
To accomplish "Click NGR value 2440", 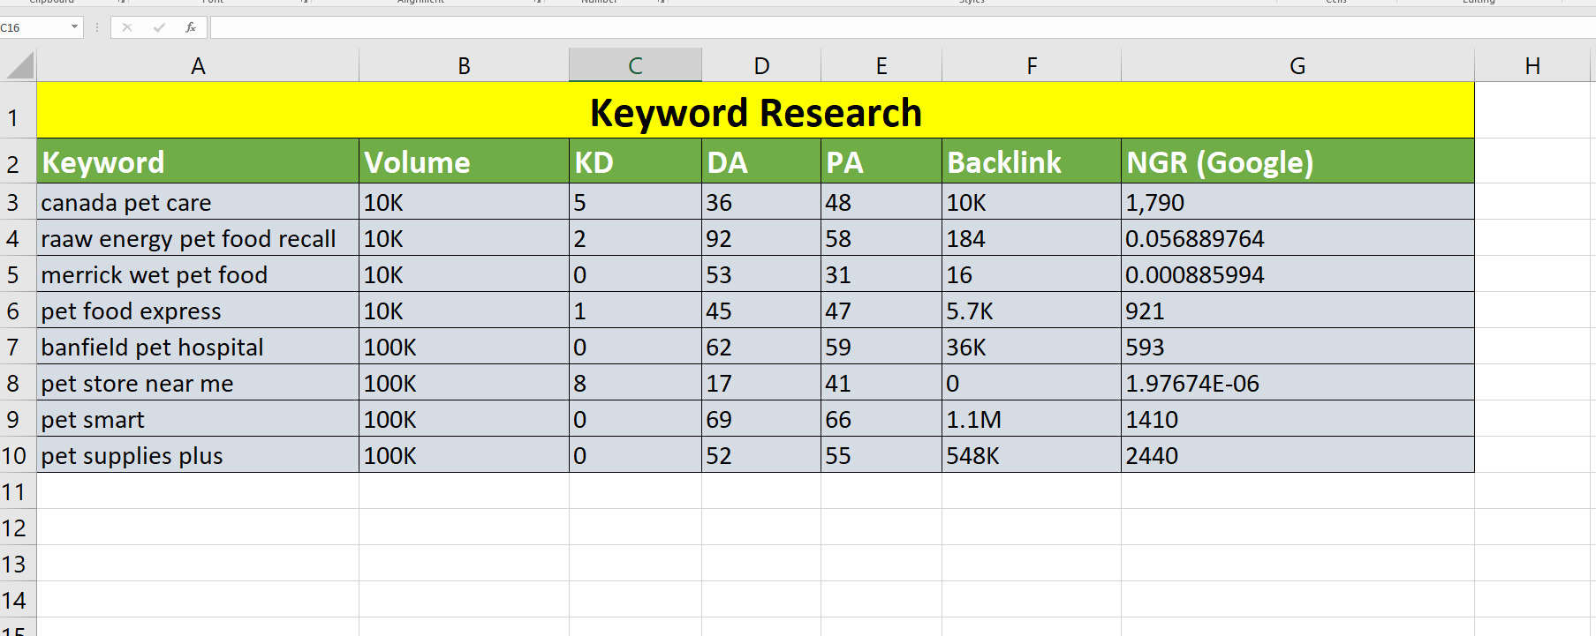I will click(1297, 455).
